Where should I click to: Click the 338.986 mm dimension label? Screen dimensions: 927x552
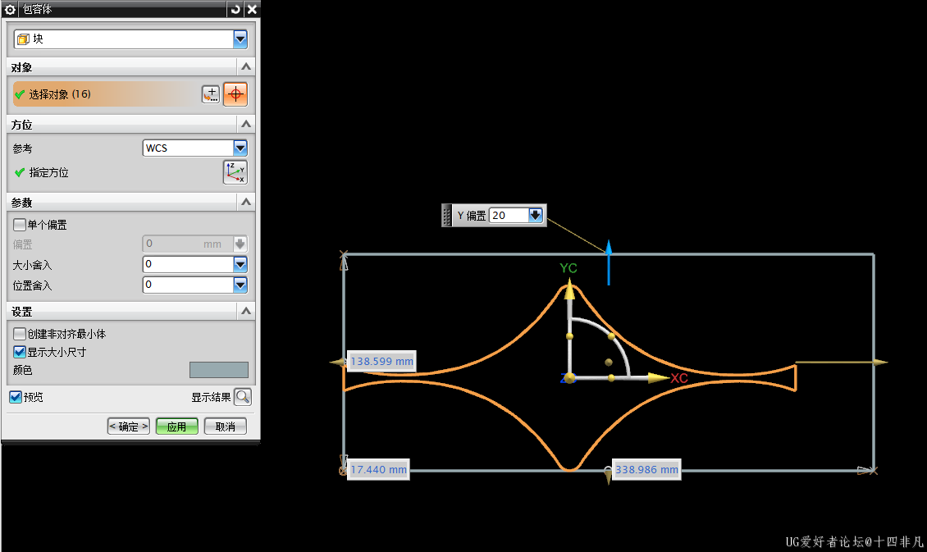(646, 470)
